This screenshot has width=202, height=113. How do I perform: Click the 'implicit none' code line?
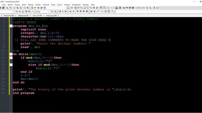(x=33, y=29)
